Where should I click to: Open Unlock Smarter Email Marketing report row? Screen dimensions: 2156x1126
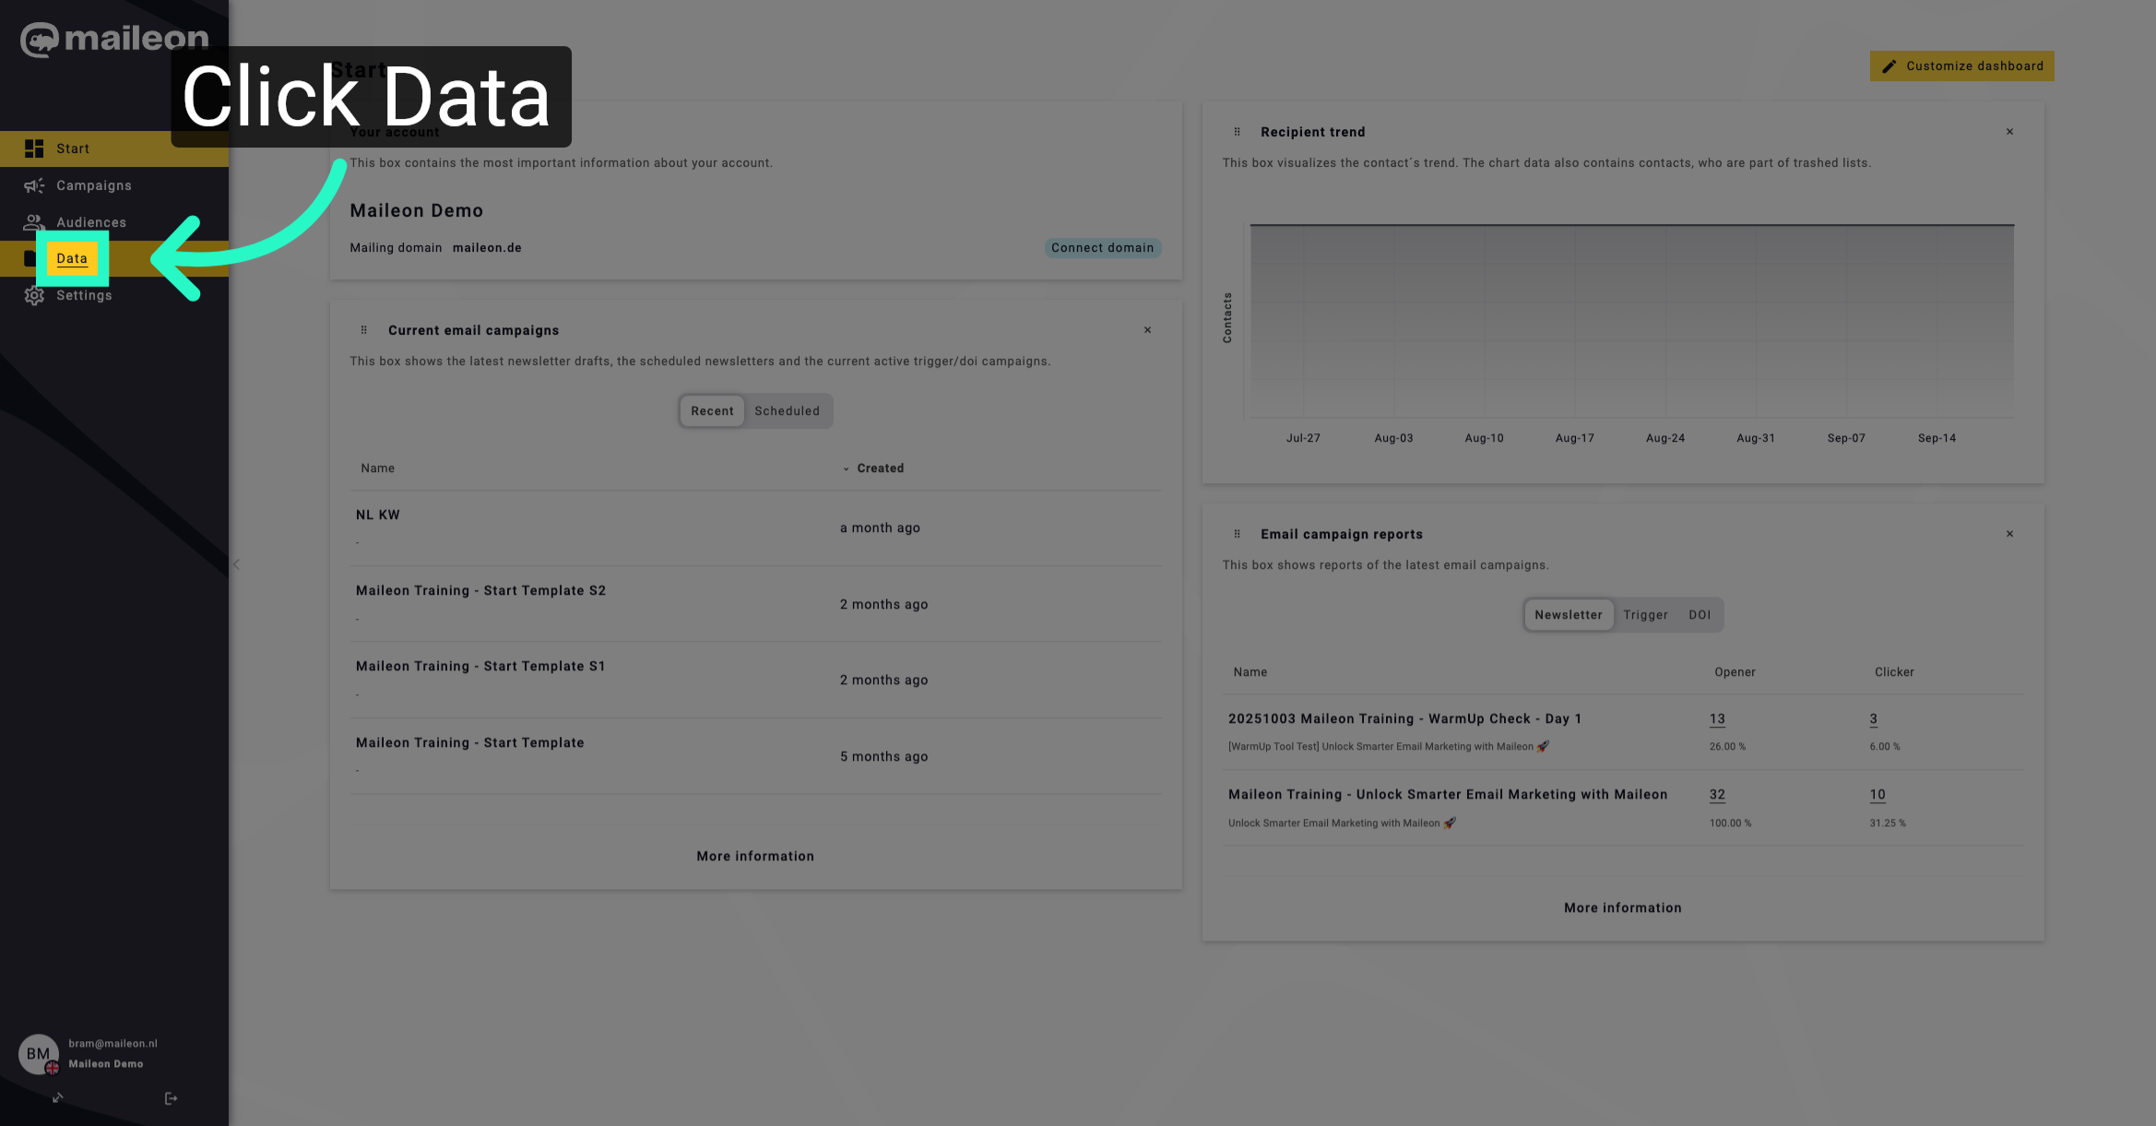pos(1623,808)
